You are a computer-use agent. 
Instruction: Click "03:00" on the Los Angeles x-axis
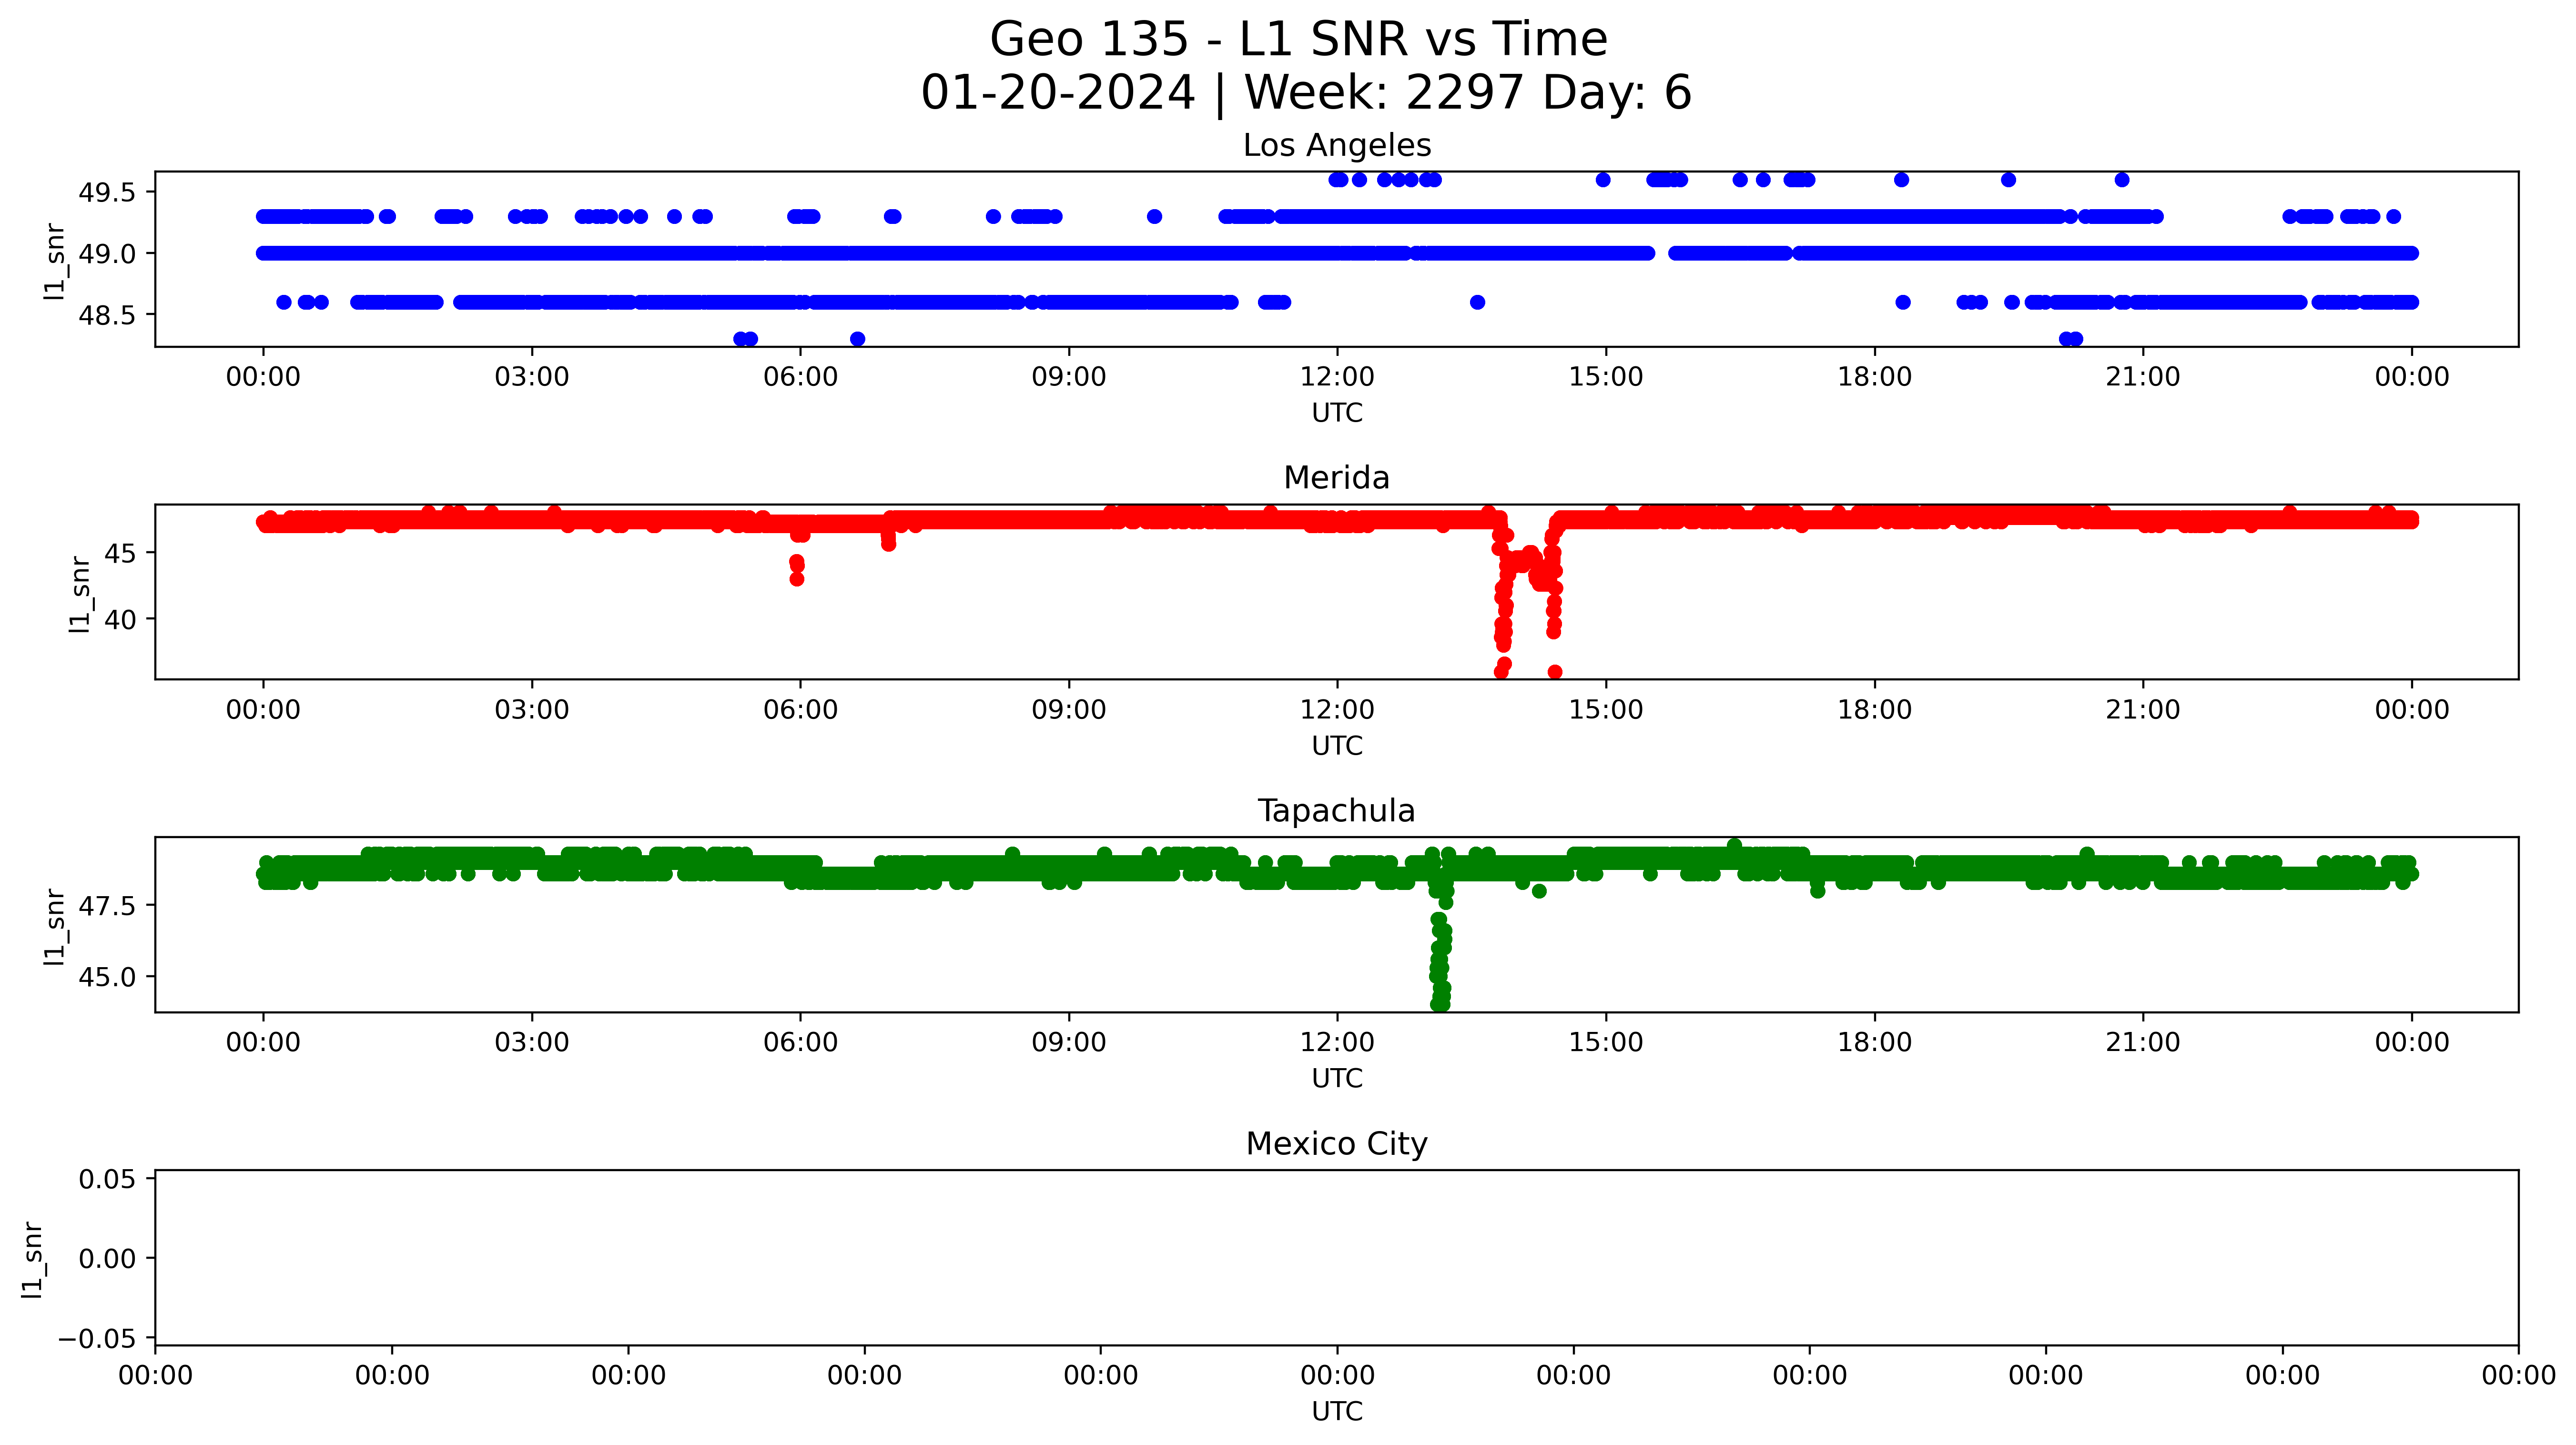pos(532,377)
